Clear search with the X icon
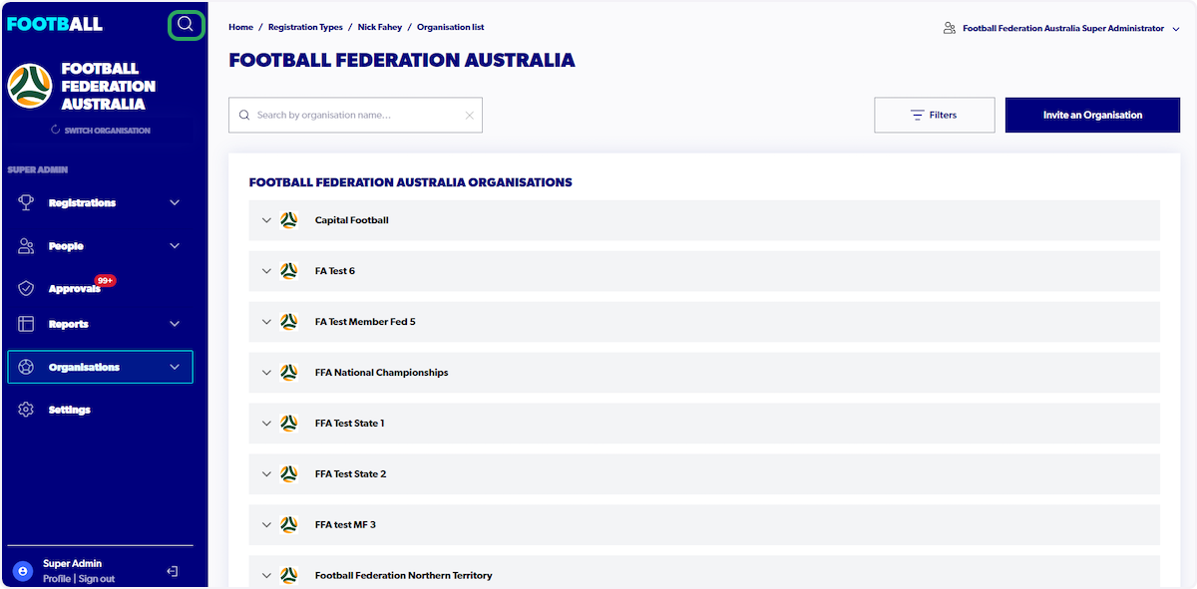Viewport: 1197px width, 589px height. click(x=470, y=116)
